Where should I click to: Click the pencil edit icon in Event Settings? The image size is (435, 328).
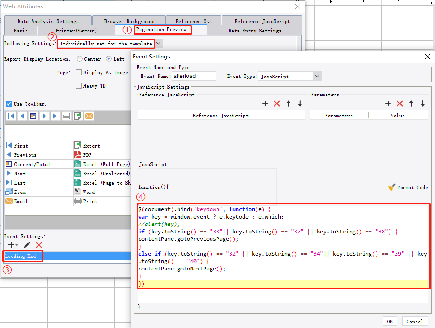point(27,245)
